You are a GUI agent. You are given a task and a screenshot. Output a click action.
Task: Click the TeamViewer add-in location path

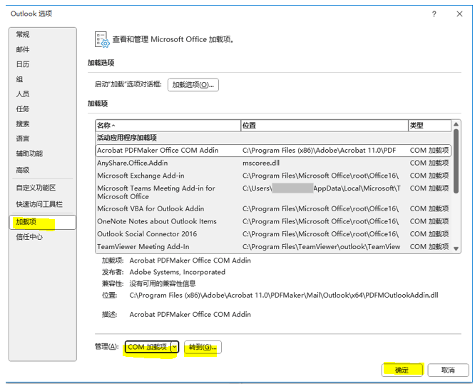321,247
